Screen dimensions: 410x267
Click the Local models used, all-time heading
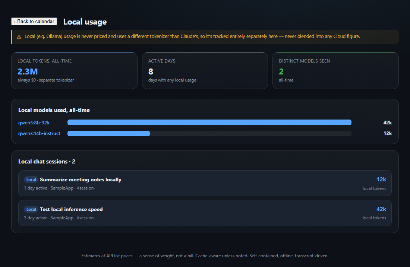[x=54, y=110]
